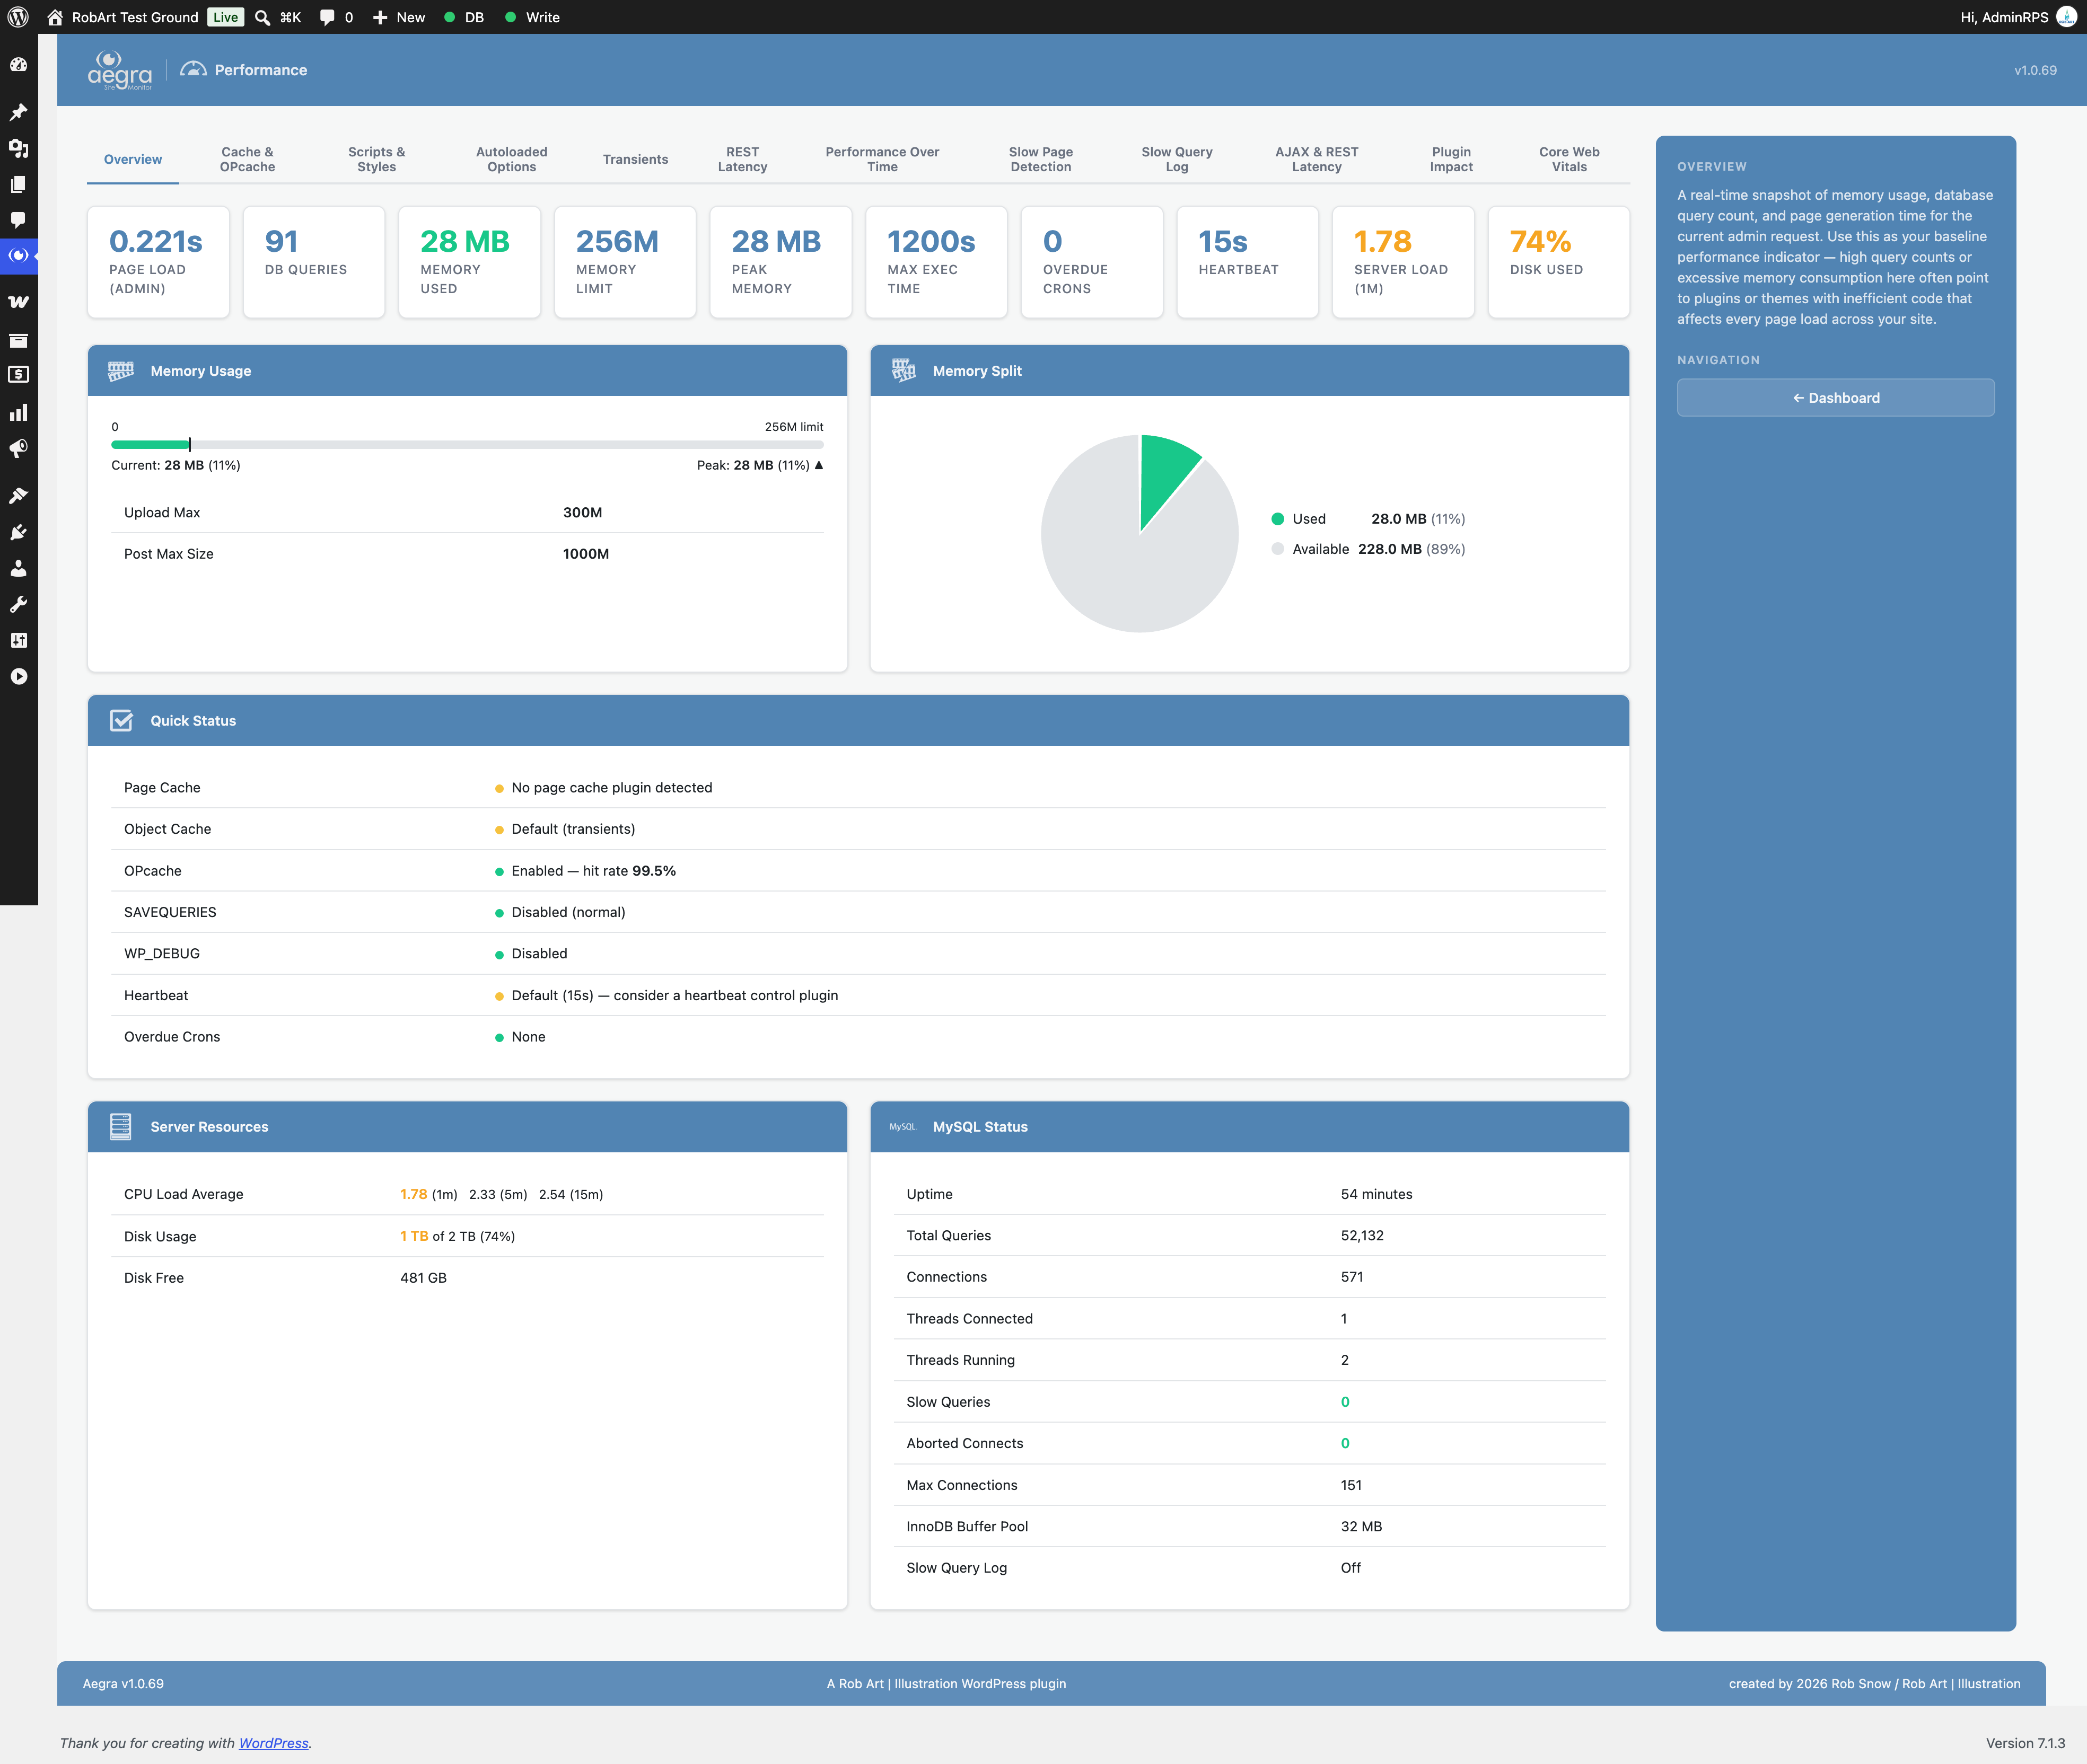This screenshot has width=2087, height=1764.
Task: Open the WordPress logo menu
Action: (18, 17)
